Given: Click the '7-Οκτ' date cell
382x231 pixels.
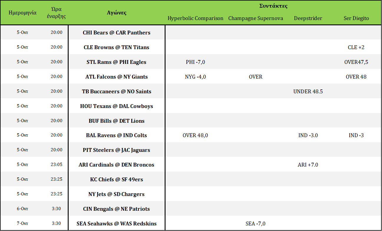Looking at the screenshot, I should pyautogui.click(x=22, y=223).
